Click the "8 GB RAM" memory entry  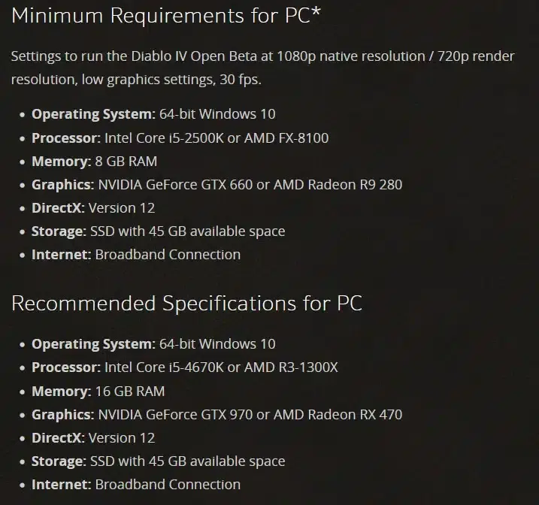[x=126, y=161]
